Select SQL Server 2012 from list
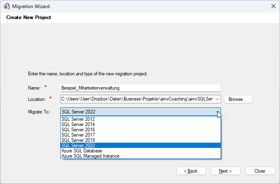The width and height of the screenshot is (280, 184). [x=140, y=119]
